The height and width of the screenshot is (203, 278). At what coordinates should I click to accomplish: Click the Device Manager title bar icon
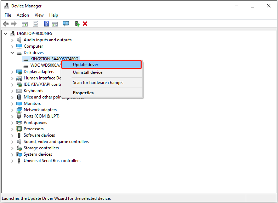tap(6, 6)
